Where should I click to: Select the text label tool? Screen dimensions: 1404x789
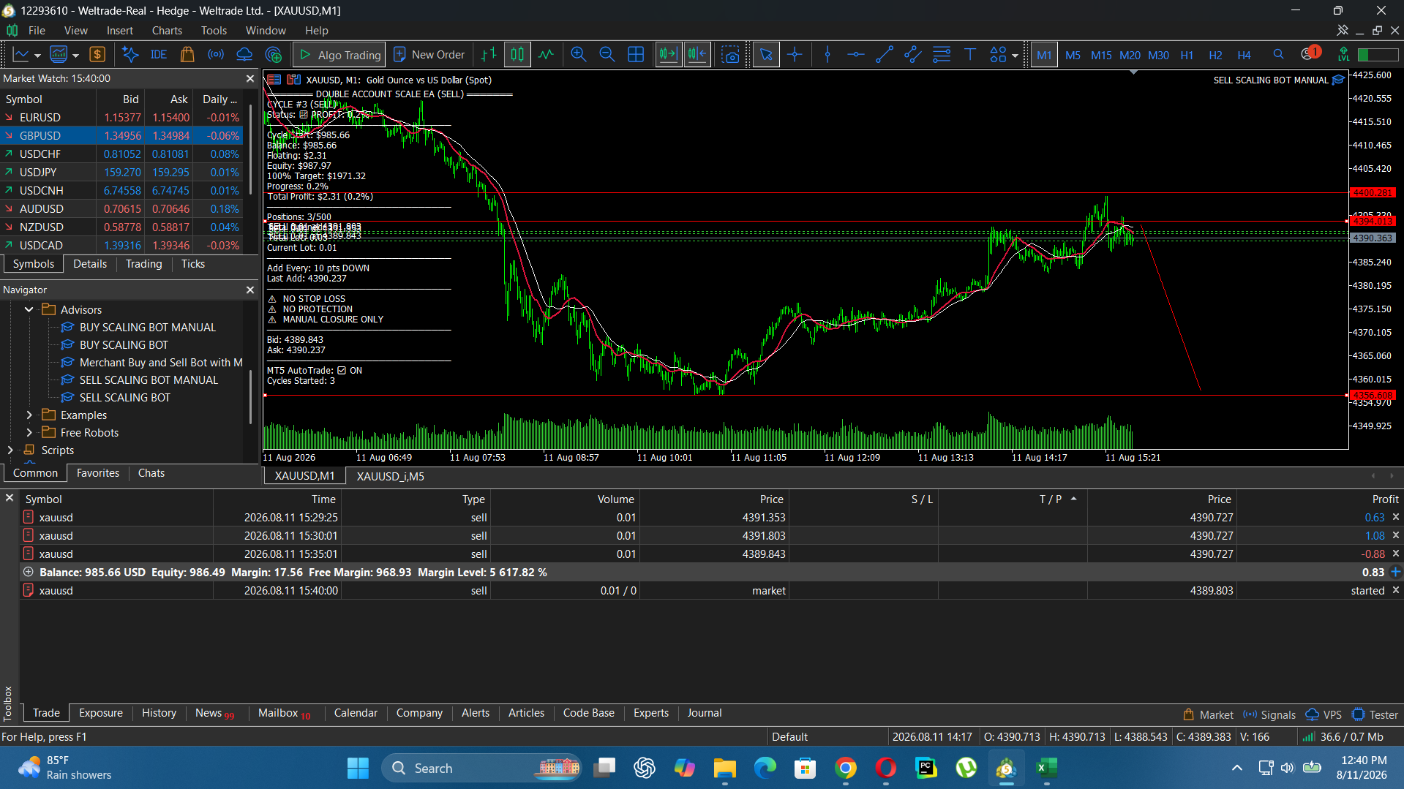click(x=970, y=55)
